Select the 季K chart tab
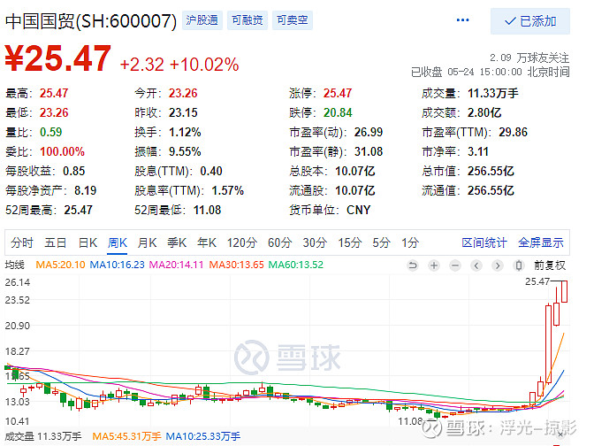The height and width of the screenshot is (446, 594). point(177,242)
